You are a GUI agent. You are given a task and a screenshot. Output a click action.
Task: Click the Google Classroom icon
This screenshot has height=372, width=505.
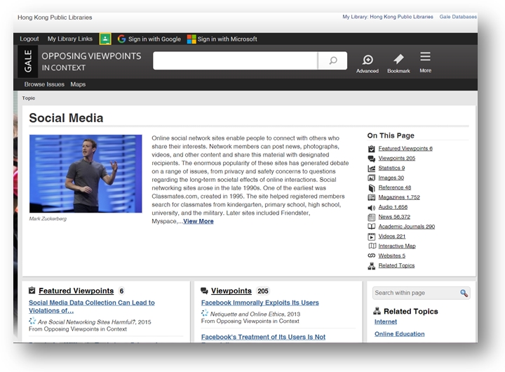105,39
